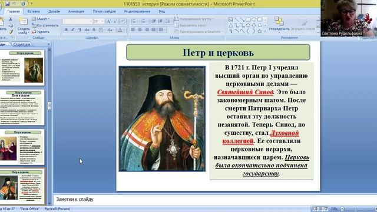The image size is (377, 212).
Task: Select the Цели и задачи slide thumbnail
Action: (x=22, y=107)
